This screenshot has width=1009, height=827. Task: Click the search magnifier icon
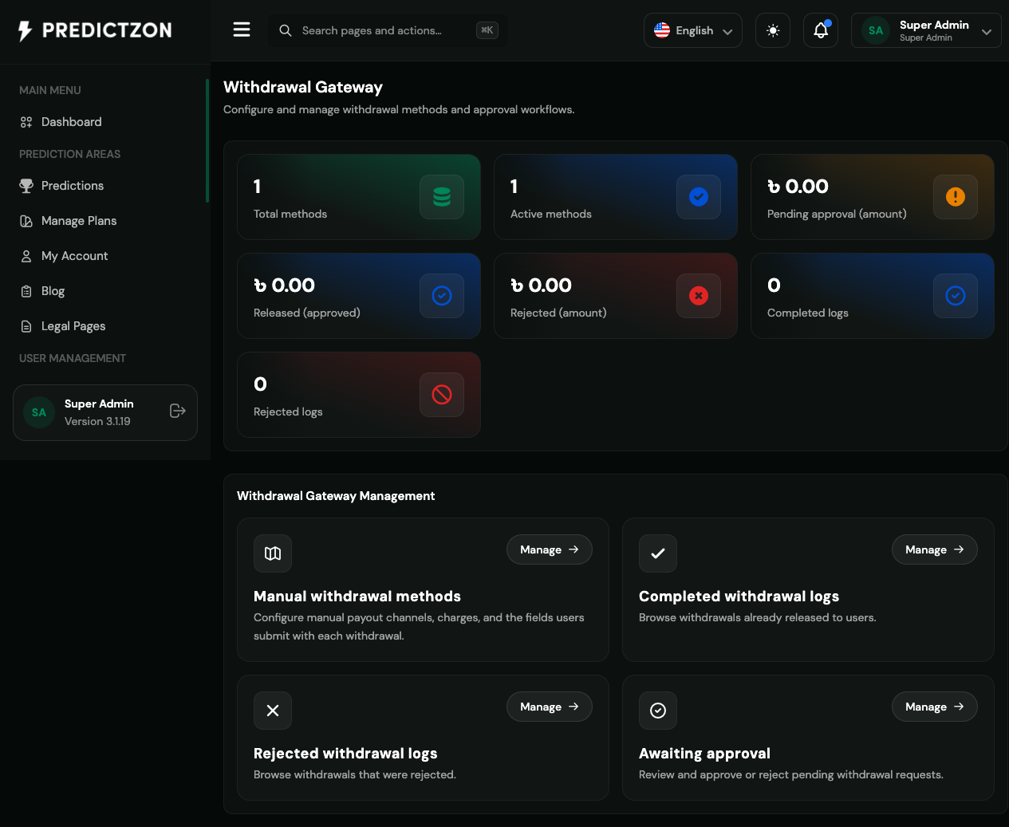pyautogui.click(x=285, y=30)
